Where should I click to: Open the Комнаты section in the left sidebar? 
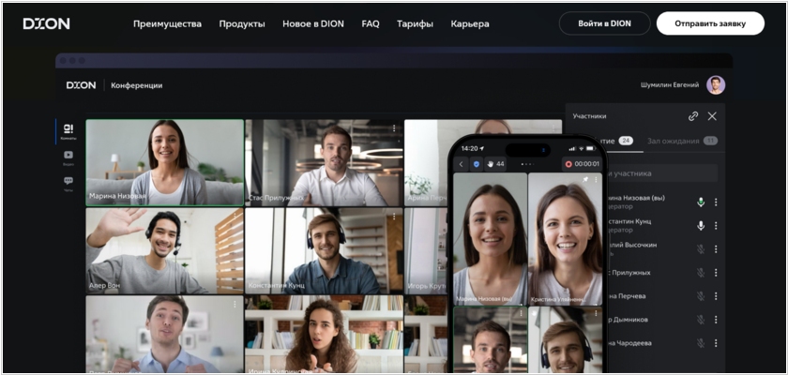(x=68, y=131)
